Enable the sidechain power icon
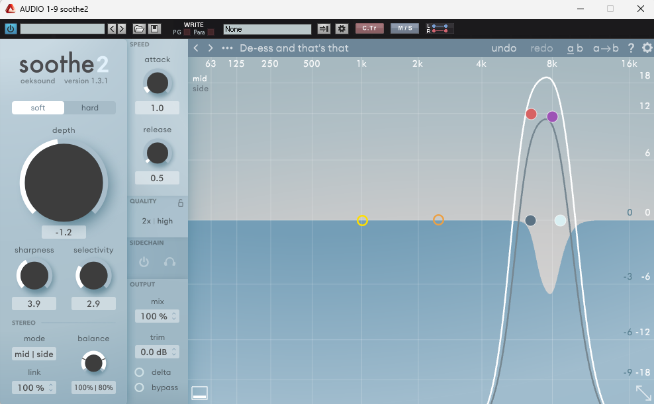This screenshot has width=654, height=404. coord(144,262)
